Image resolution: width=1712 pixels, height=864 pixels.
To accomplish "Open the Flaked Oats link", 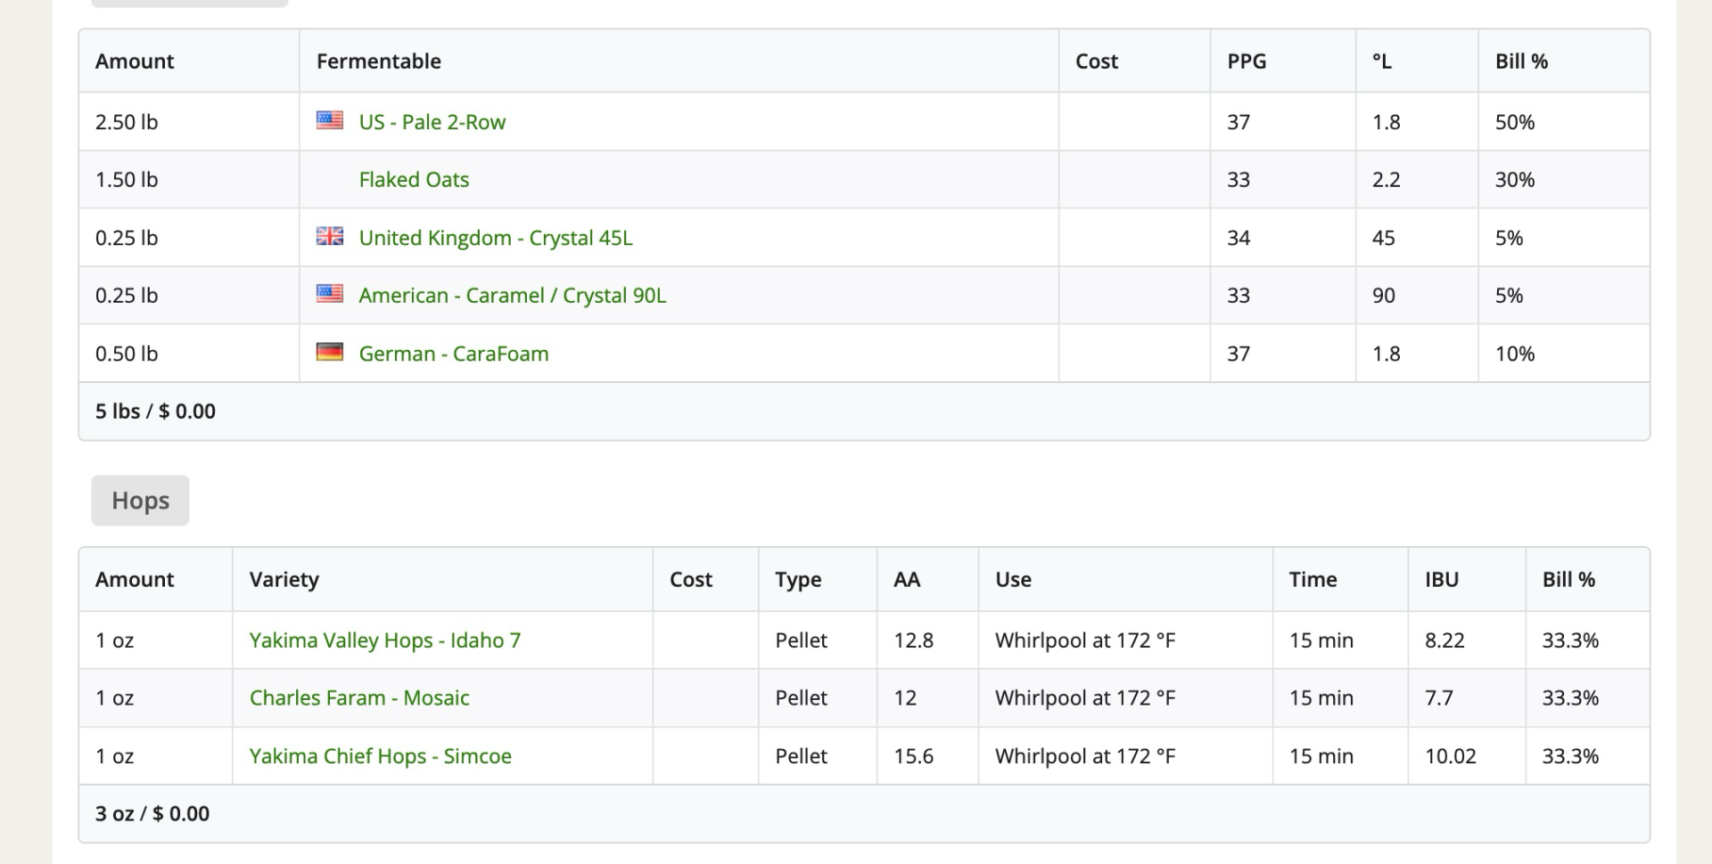I will [x=414, y=180].
